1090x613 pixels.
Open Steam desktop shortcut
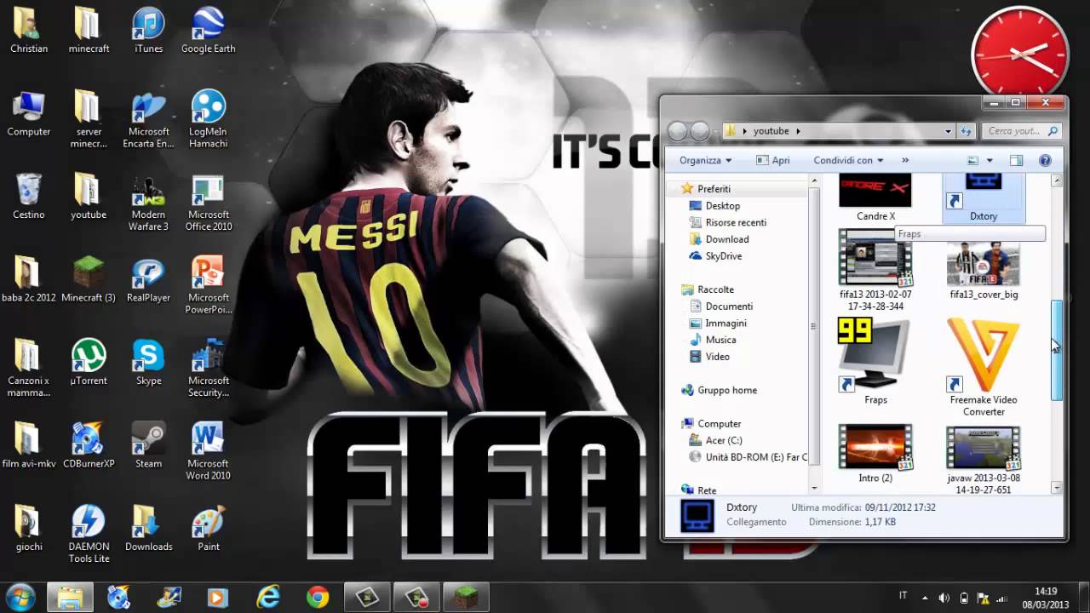click(148, 445)
